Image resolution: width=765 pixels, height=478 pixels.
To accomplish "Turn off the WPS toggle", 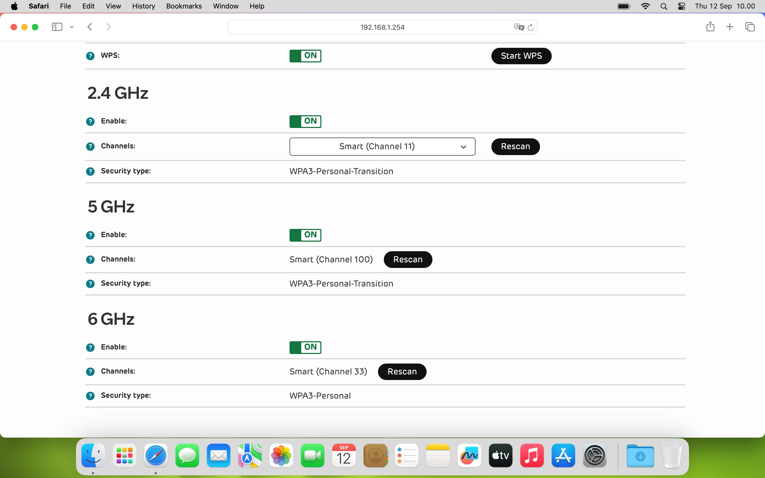I will pyautogui.click(x=305, y=56).
